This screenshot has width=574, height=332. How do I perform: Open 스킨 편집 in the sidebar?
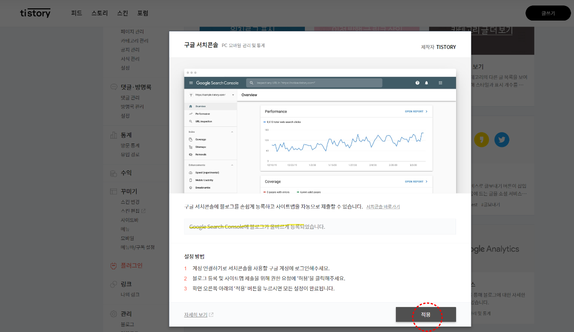coord(130,211)
